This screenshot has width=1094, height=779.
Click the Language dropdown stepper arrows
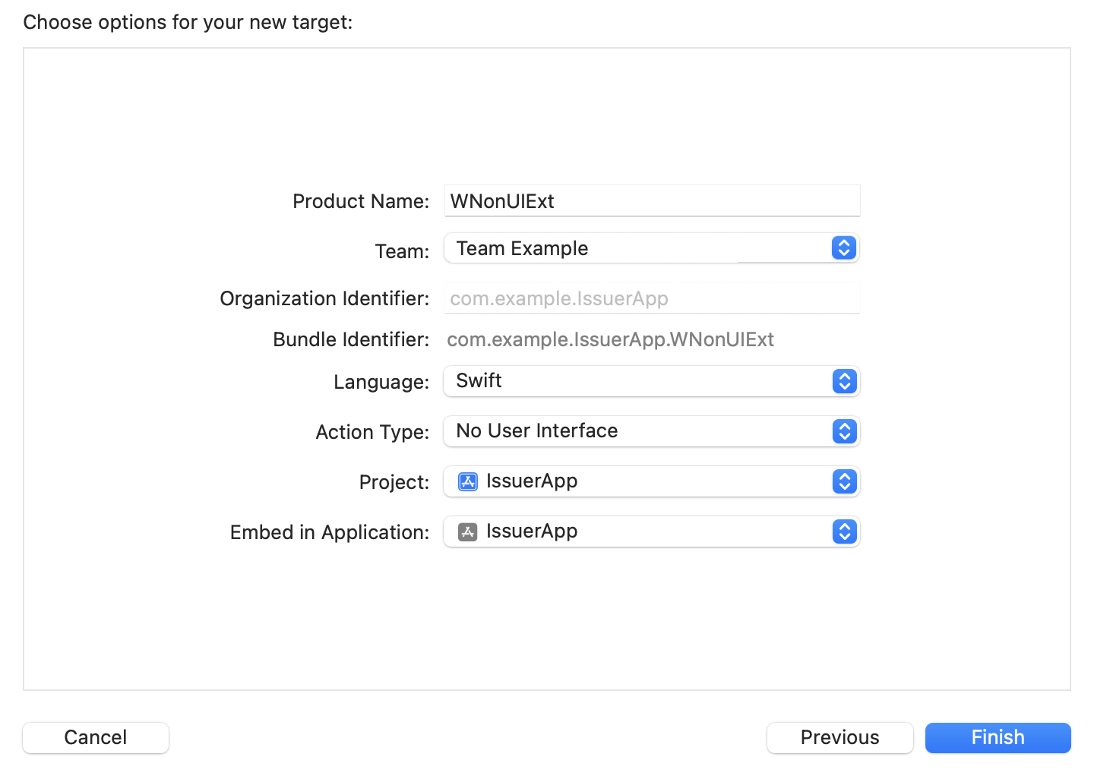[x=844, y=381]
